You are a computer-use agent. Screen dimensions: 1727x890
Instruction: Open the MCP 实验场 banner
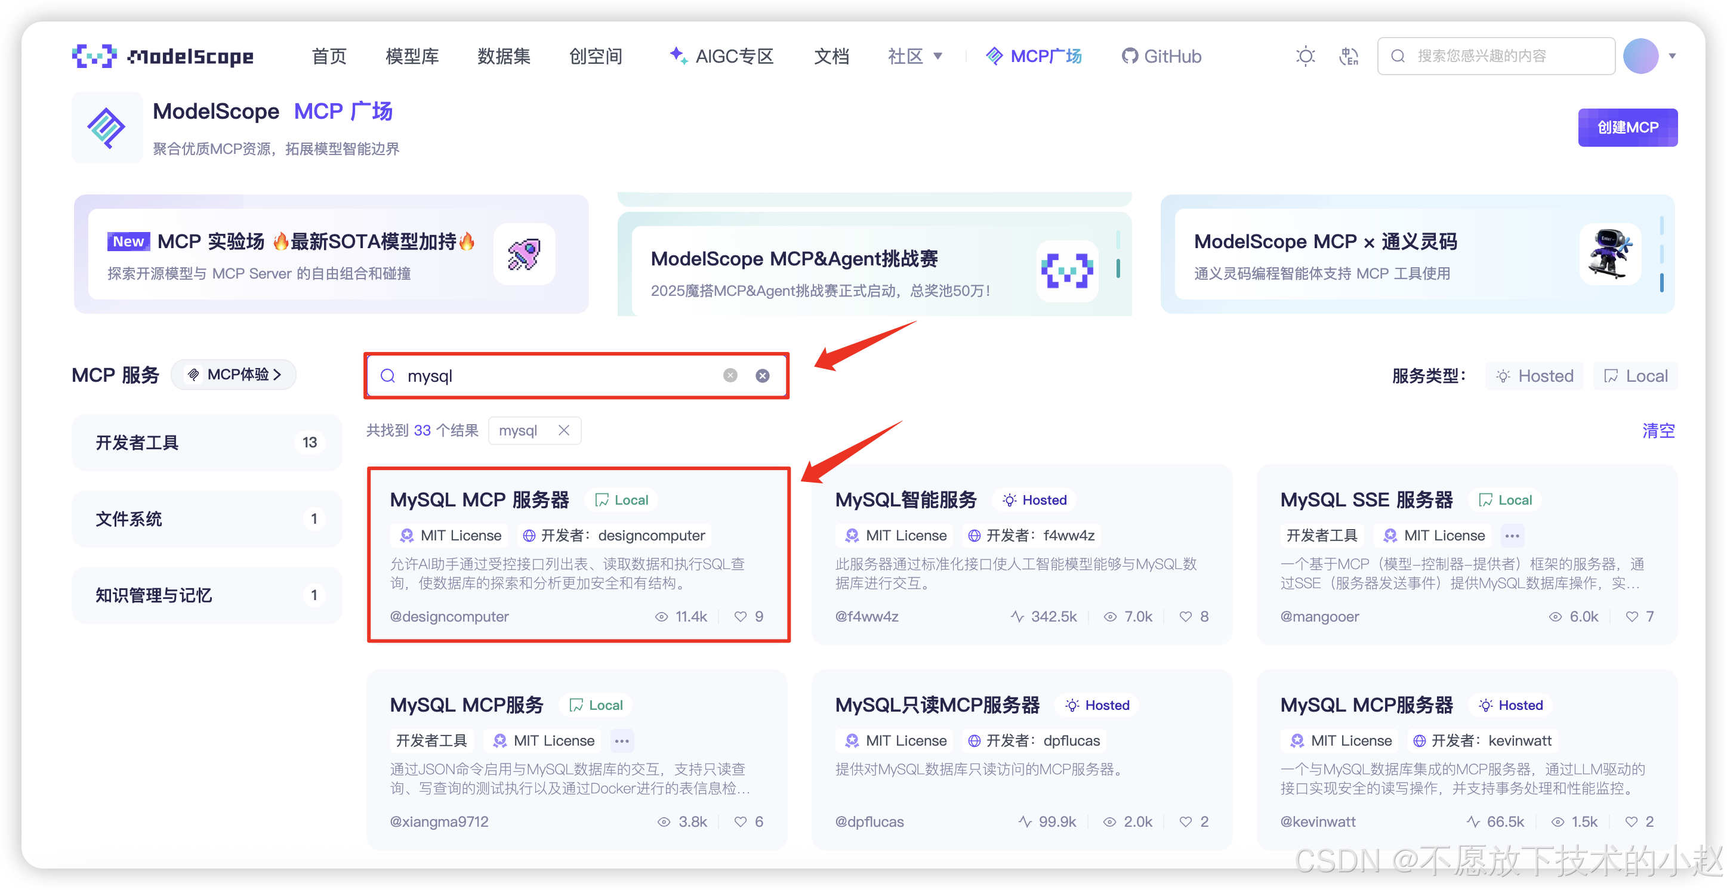[331, 254]
